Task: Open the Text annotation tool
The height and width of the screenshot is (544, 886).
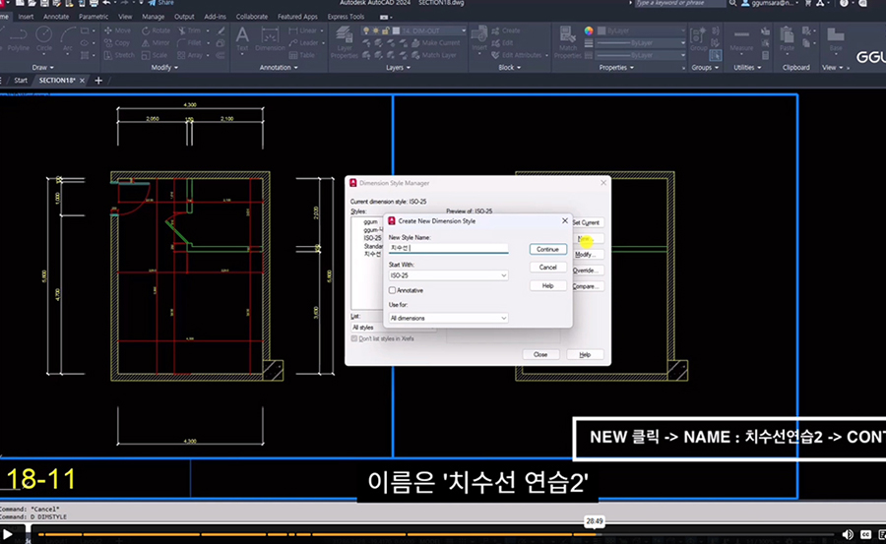Action: click(x=242, y=36)
